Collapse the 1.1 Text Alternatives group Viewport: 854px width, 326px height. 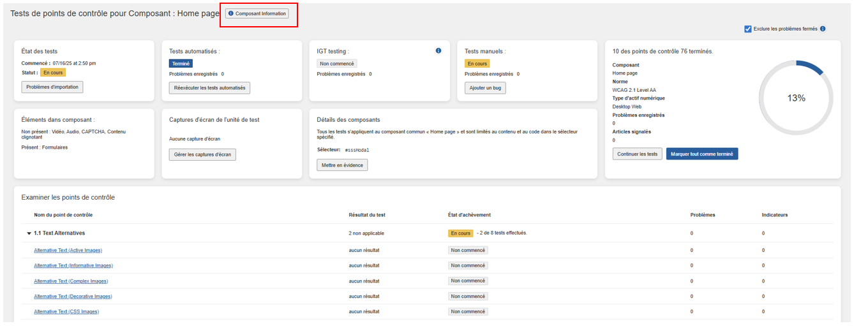coord(29,233)
